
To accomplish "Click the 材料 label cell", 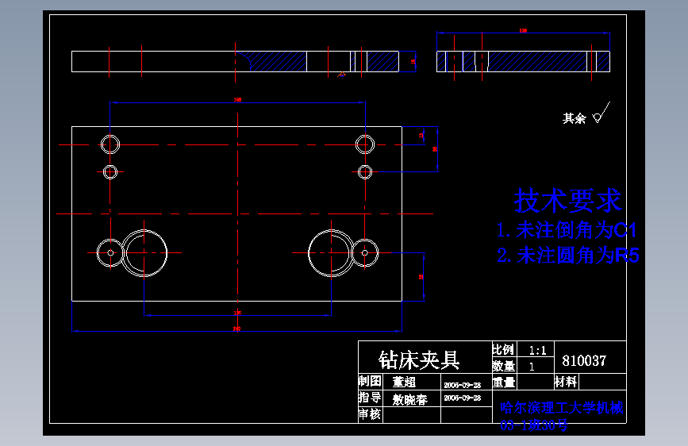I will pyautogui.click(x=566, y=382).
